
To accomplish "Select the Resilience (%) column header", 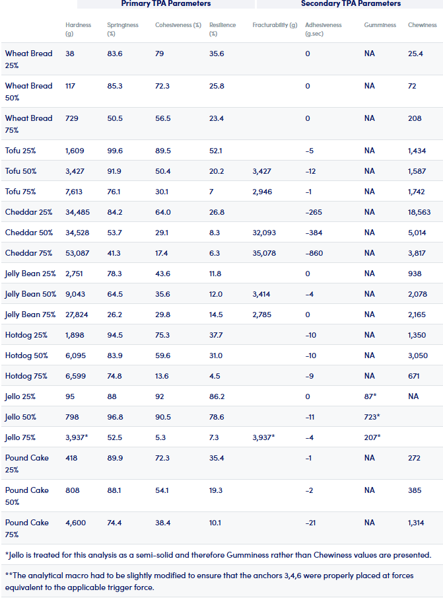I will [x=222, y=29].
